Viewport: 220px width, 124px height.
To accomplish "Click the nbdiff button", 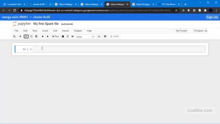I will pyautogui.click(x=114, y=37).
